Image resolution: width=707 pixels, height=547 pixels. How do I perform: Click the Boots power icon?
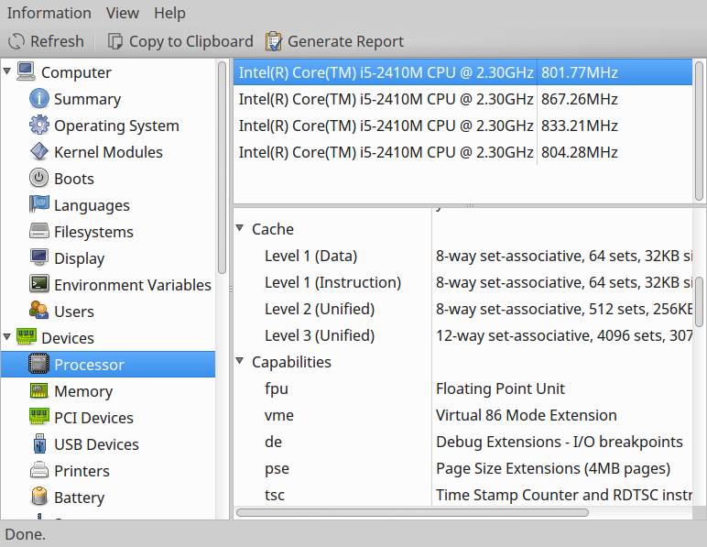click(x=39, y=178)
